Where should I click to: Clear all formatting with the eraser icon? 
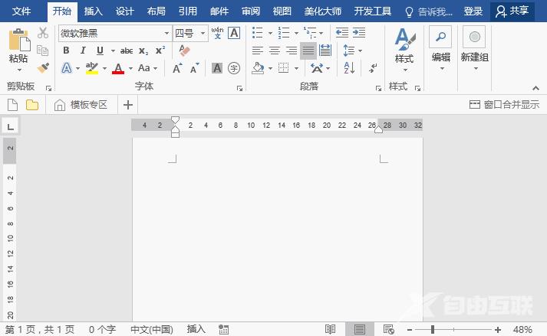(183, 51)
